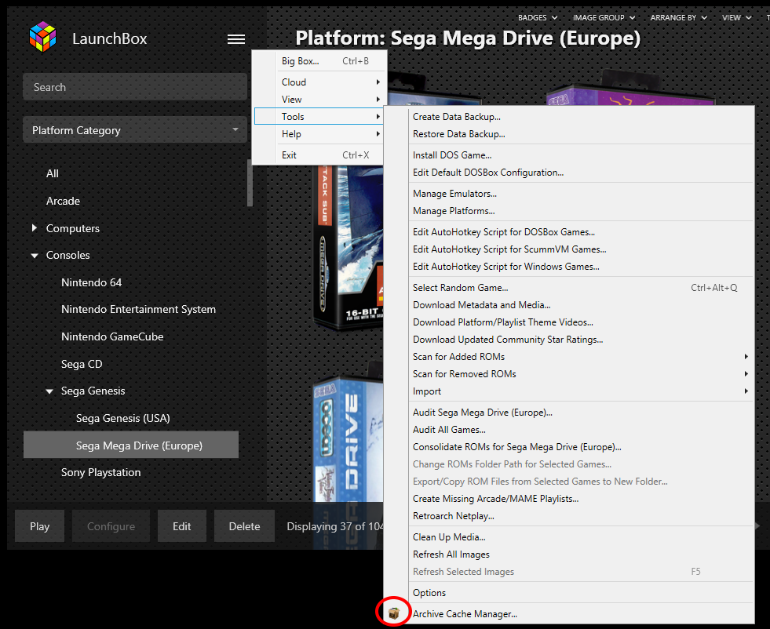The height and width of the screenshot is (629, 770).
Task: Click the Configure button
Action: pyautogui.click(x=111, y=526)
